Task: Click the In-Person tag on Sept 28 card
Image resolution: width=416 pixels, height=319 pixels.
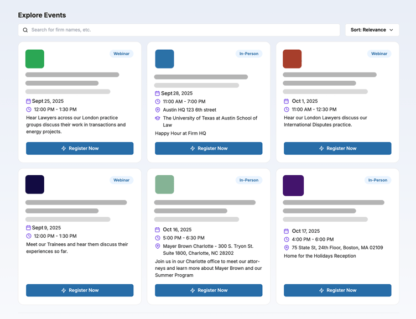Action: pos(248,54)
